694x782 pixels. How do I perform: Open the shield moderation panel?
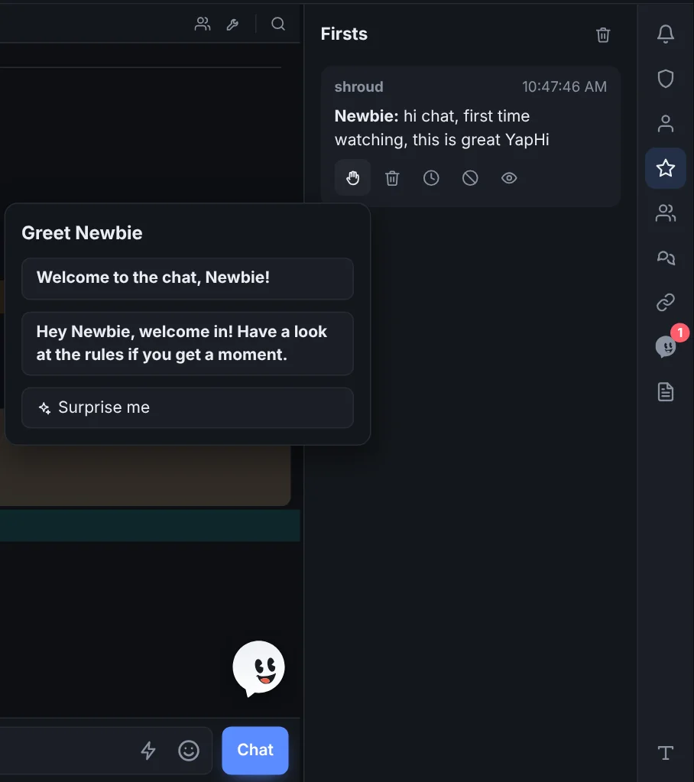(x=666, y=79)
